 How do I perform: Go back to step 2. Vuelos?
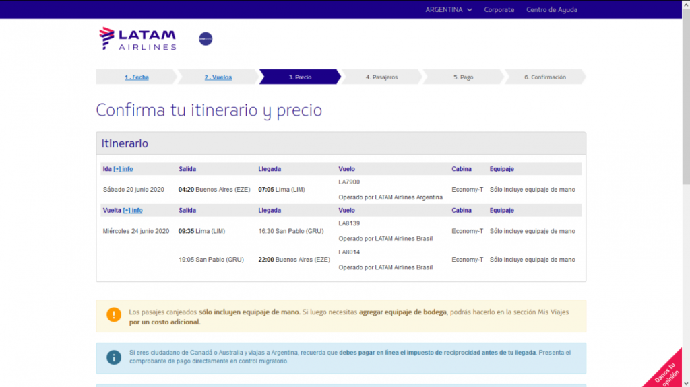218,77
